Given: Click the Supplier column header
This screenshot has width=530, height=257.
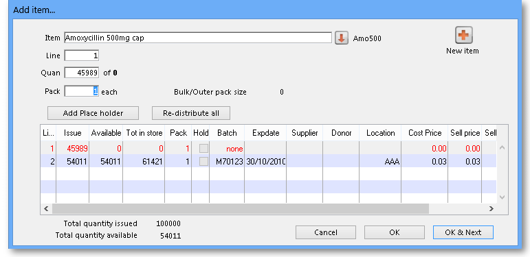Looking at the screenshot, I should (x=305, y=133).
